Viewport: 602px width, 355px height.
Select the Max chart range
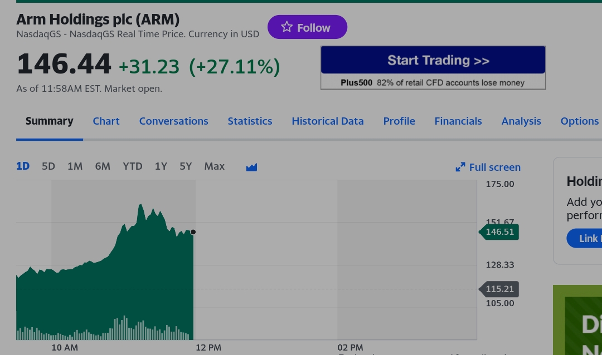[x=214, y=166]
